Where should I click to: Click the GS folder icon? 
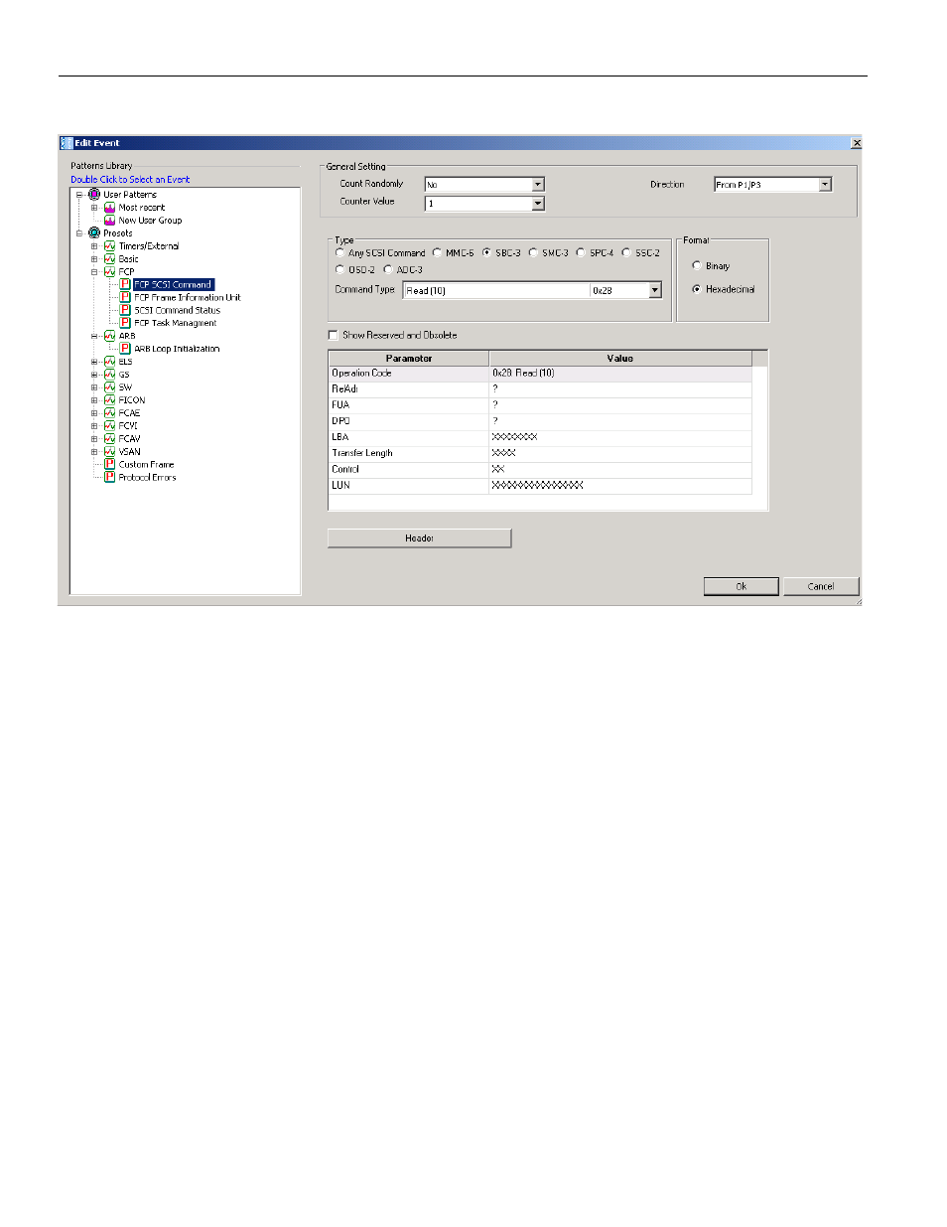[x=110, y=375]
